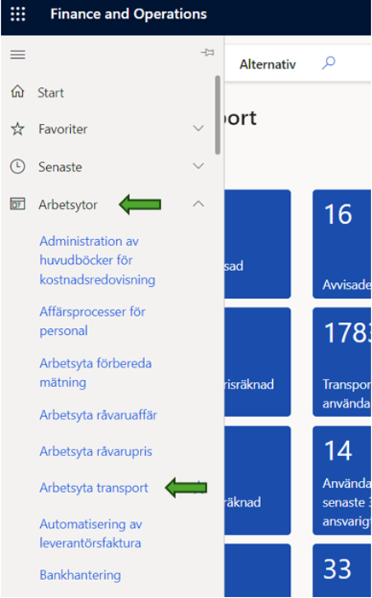Open the app launcher waffle icon
The height and width of the screenshot is (598, 372).
18,15
